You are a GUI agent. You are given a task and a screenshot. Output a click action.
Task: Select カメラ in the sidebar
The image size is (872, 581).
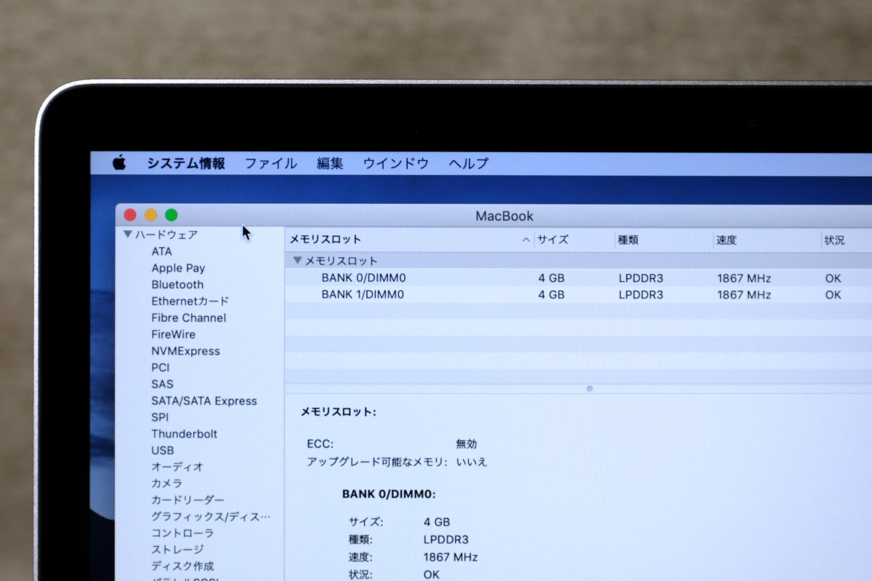tap(166, 483)
